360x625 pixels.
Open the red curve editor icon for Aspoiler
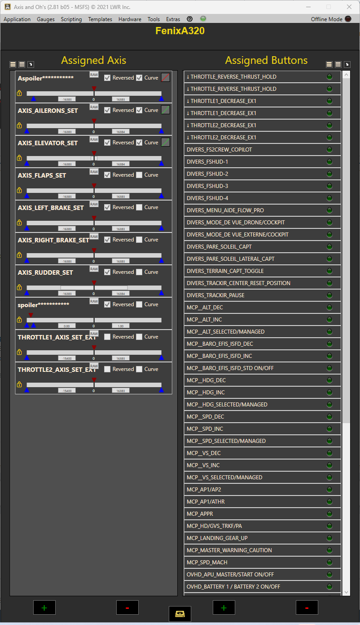(x=166, y=77)
